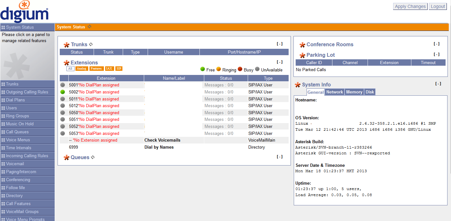This screenshot has height=221, width=451.
Task: Filter extensions by SIP
Action: pyautogui.click(x=119, y=69)
